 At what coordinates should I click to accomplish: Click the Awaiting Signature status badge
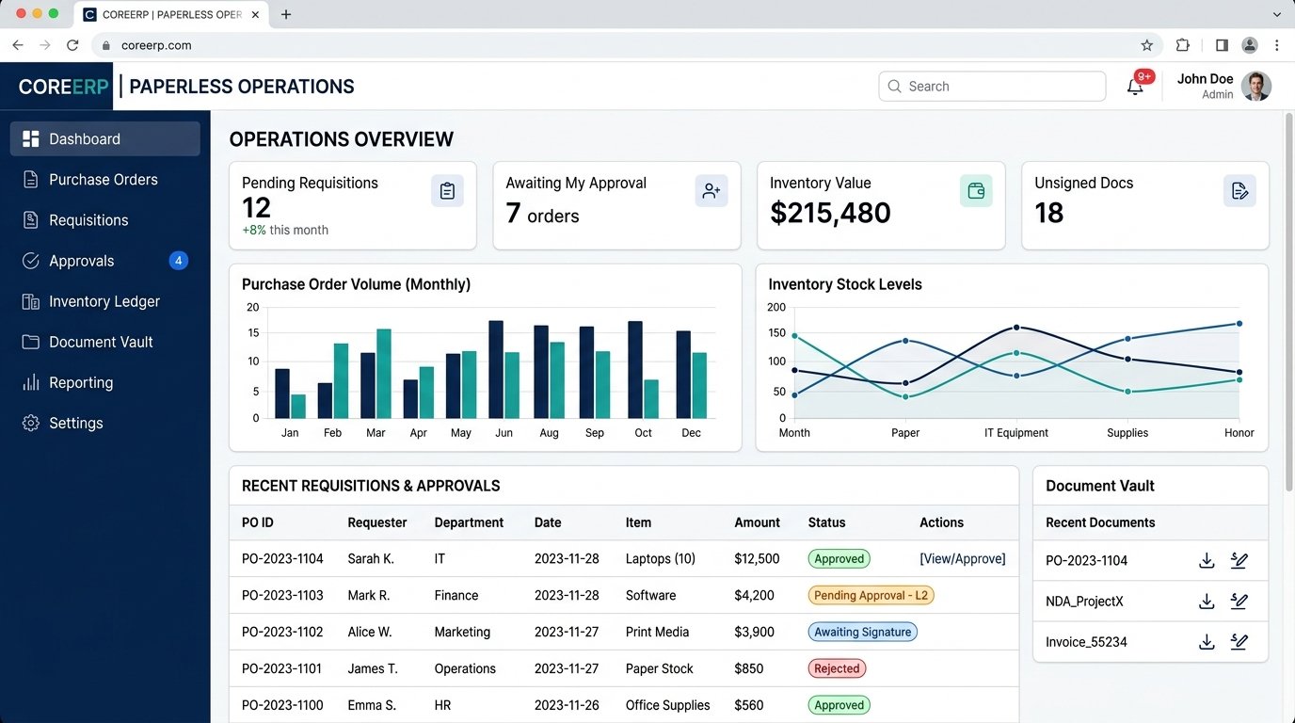(862, 633)
